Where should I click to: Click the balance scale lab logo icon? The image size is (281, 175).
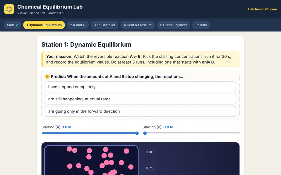(x=9, y=9)
